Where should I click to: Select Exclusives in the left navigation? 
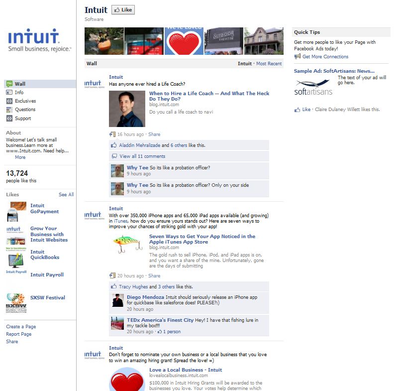coord(25,101)
